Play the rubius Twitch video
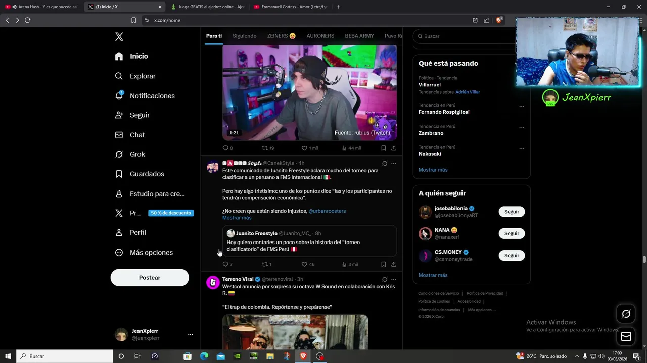The image size is (647, 363). pyautogui.click(x=309, y=93)
